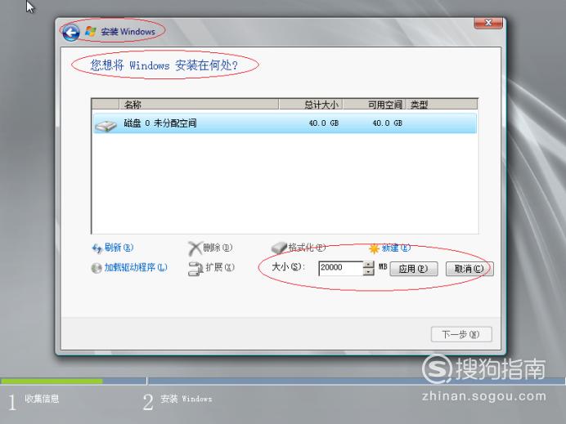Click the 下一步 (Next) button
The height and width of the screenshot is (424, 566).
pyautogui.click(x=461, y=335)
